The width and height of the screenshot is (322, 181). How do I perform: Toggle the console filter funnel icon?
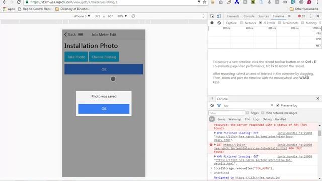pyautogui.click(x=219, y=105)
